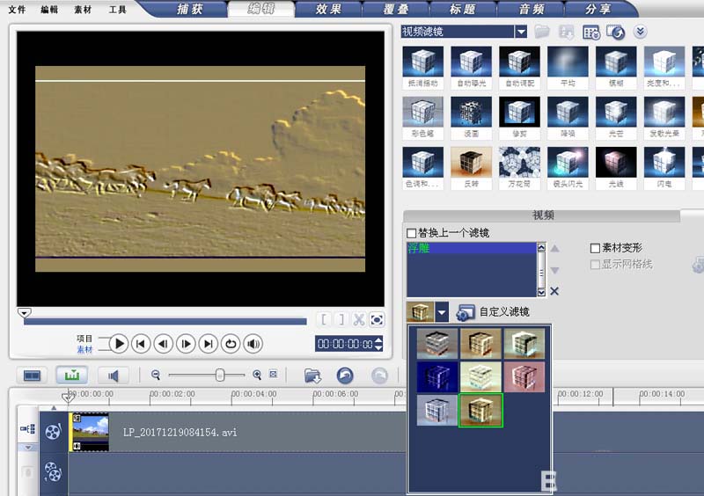Collapse the filter preset dropdown arrow
This screenshot has height=496, width=704.
[x=442, y=312]
